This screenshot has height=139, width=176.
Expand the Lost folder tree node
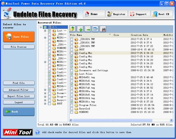pos(45,31)
